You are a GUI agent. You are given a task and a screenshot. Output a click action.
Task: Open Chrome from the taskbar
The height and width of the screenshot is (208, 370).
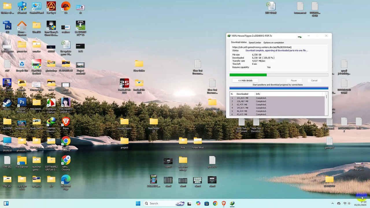pyautogui.click(x=215, y=203)
